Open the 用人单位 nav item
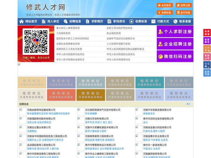 [x=53, y=21]
